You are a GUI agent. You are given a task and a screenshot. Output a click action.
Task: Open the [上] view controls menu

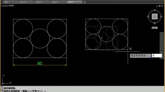point(4,6)
